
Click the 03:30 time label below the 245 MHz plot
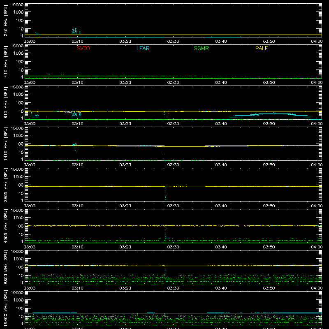coord(173,42)
